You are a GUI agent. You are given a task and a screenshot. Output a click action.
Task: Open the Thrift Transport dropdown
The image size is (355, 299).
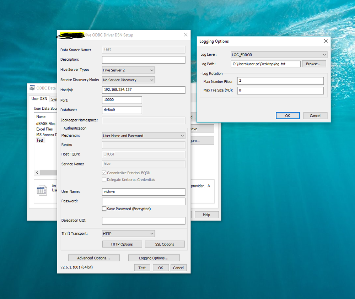tap(128, 234)
